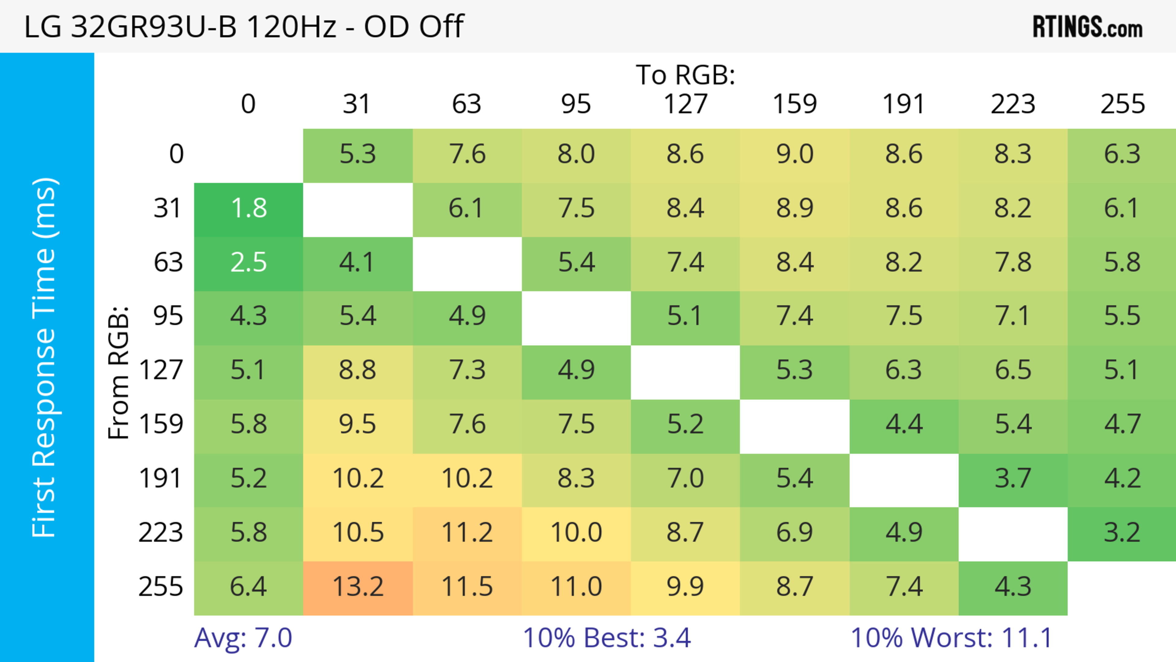1176x662 pixels.
Task: Click the 'To RGB:' axis label
Action: 685,75
